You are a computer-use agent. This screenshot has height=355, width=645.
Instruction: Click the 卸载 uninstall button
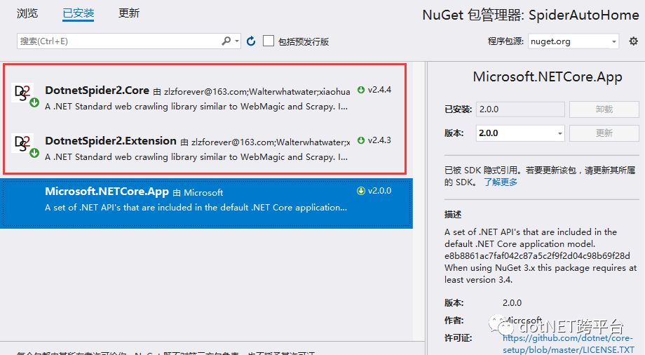[604, 109]
